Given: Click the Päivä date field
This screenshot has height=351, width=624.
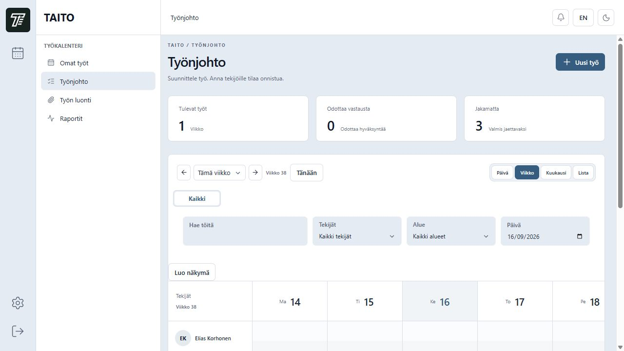Looking at the screenshot, I should 545,231.
